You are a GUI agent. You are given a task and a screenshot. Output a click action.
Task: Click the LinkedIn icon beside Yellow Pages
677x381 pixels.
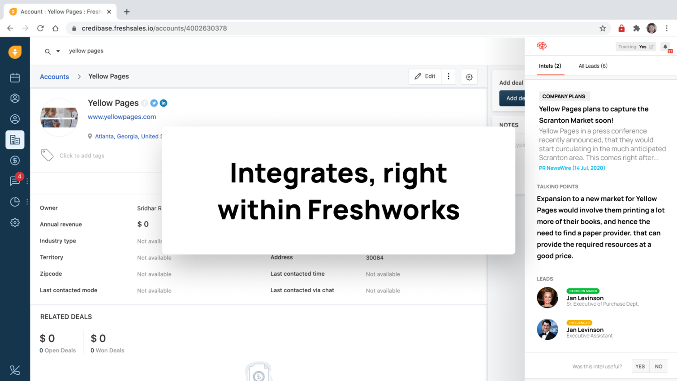[x=164, y=103]
